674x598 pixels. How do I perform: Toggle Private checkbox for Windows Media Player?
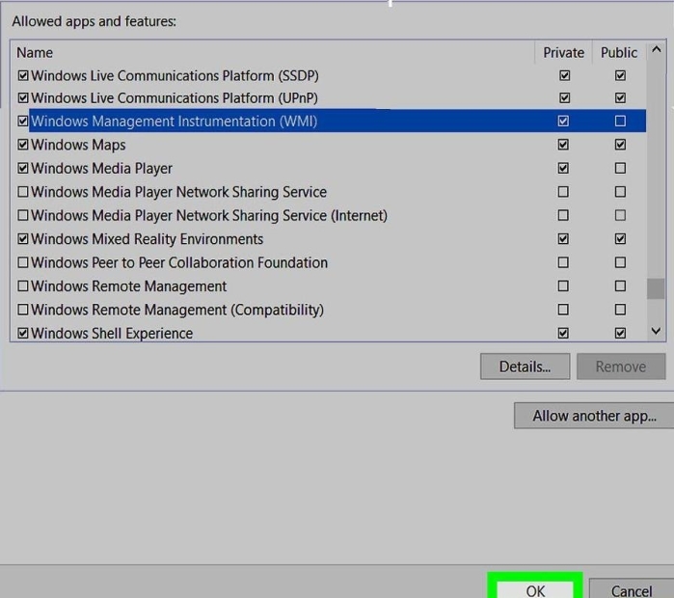pyautogui.click(x=563, y=168)
